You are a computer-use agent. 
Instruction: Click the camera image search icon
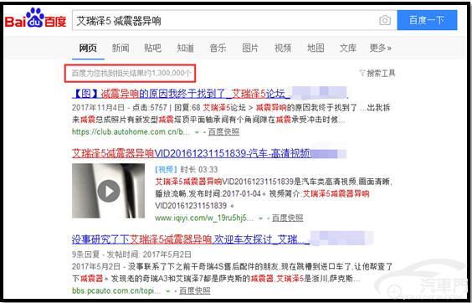(x=385, y=20)
